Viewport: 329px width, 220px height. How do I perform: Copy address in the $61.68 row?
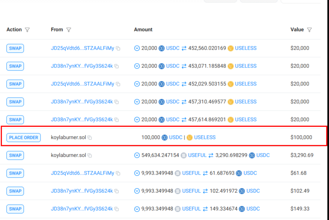[118, 173]
